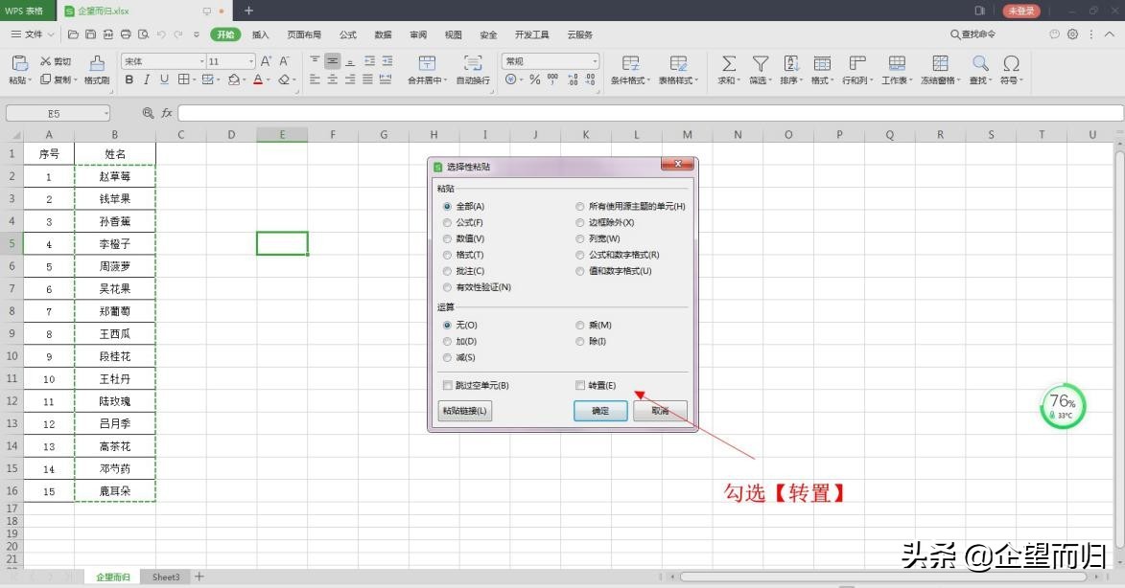This screenshot has height=588, width=1125.
Task: Click the Worksheet (工作表) icon
Action: coord(896,64)
